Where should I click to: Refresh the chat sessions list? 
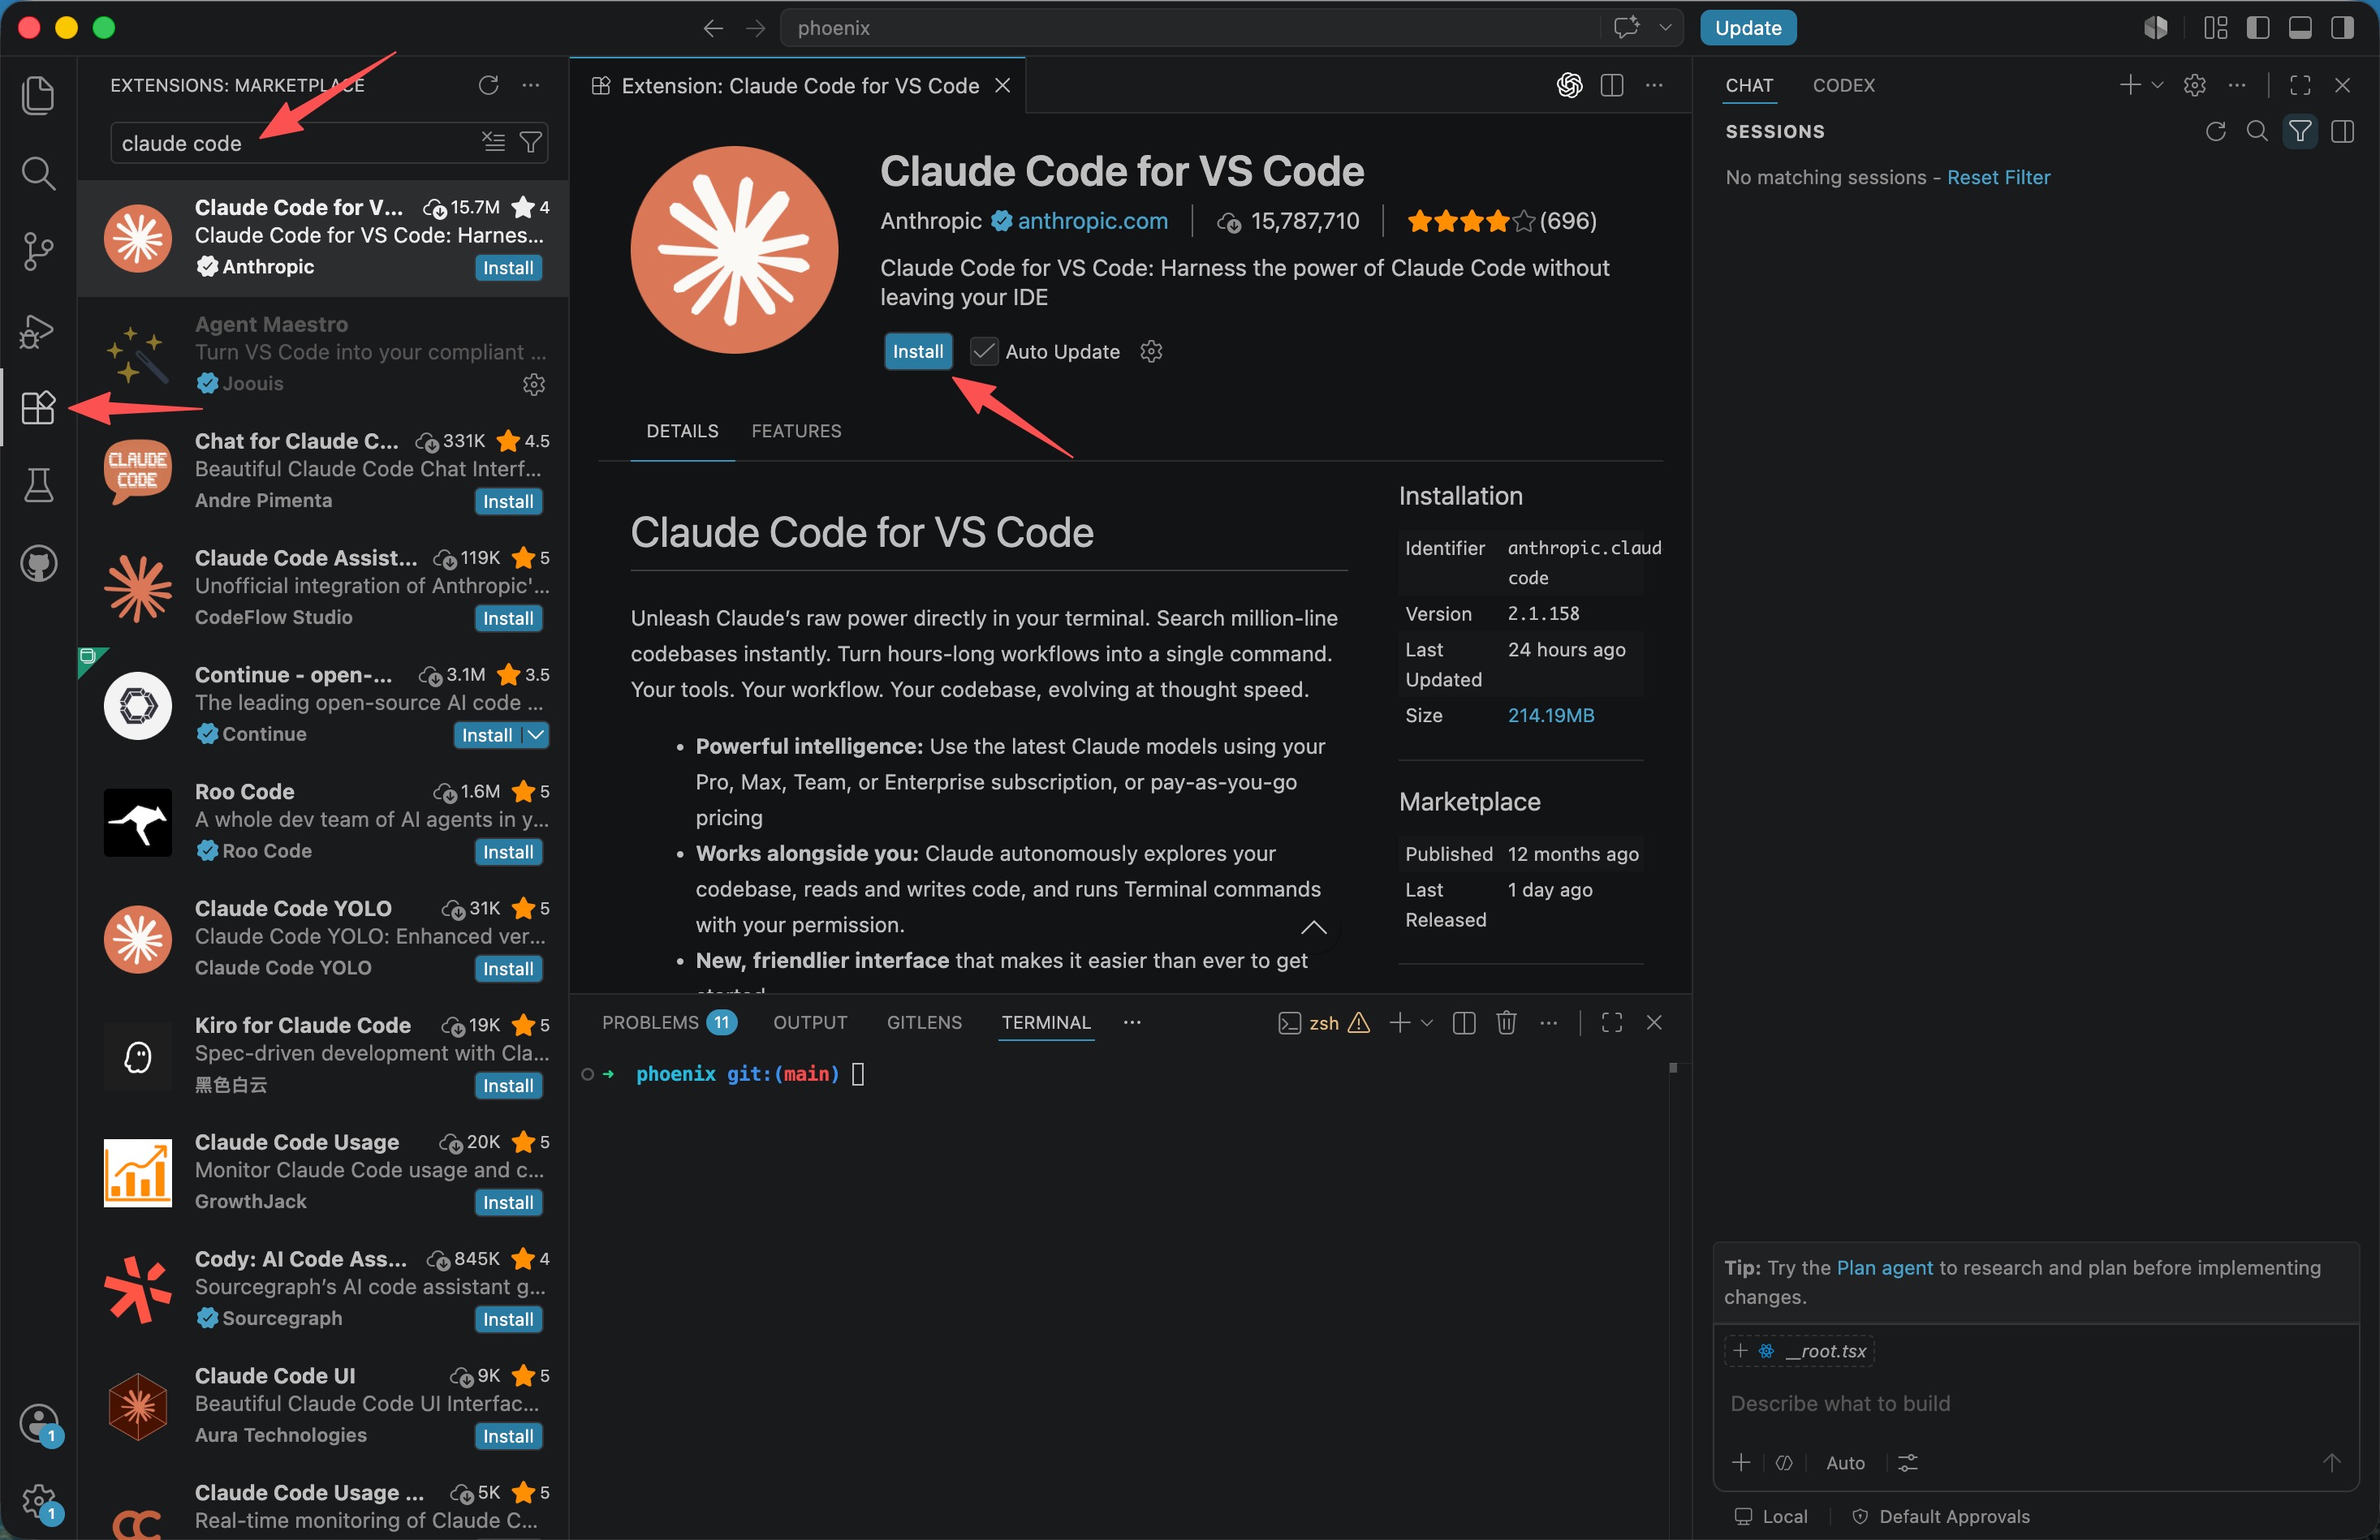tap(2216, 131)
